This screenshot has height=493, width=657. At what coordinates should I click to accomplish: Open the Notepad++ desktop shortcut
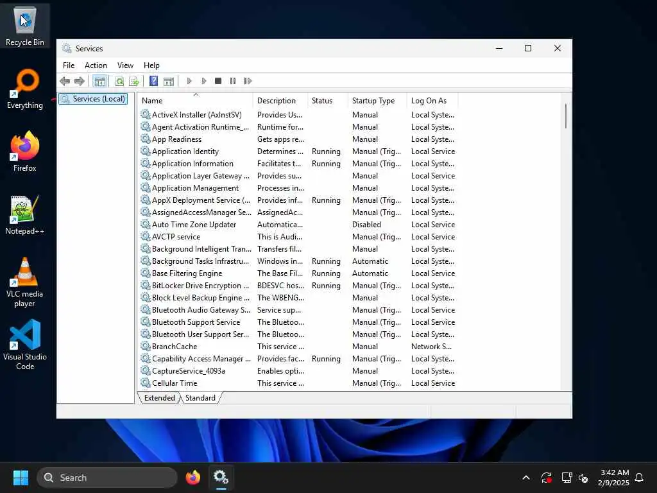tap(25, 214)
